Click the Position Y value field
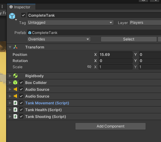The height and width of the screenshot is (142, 161). [150, 54]
